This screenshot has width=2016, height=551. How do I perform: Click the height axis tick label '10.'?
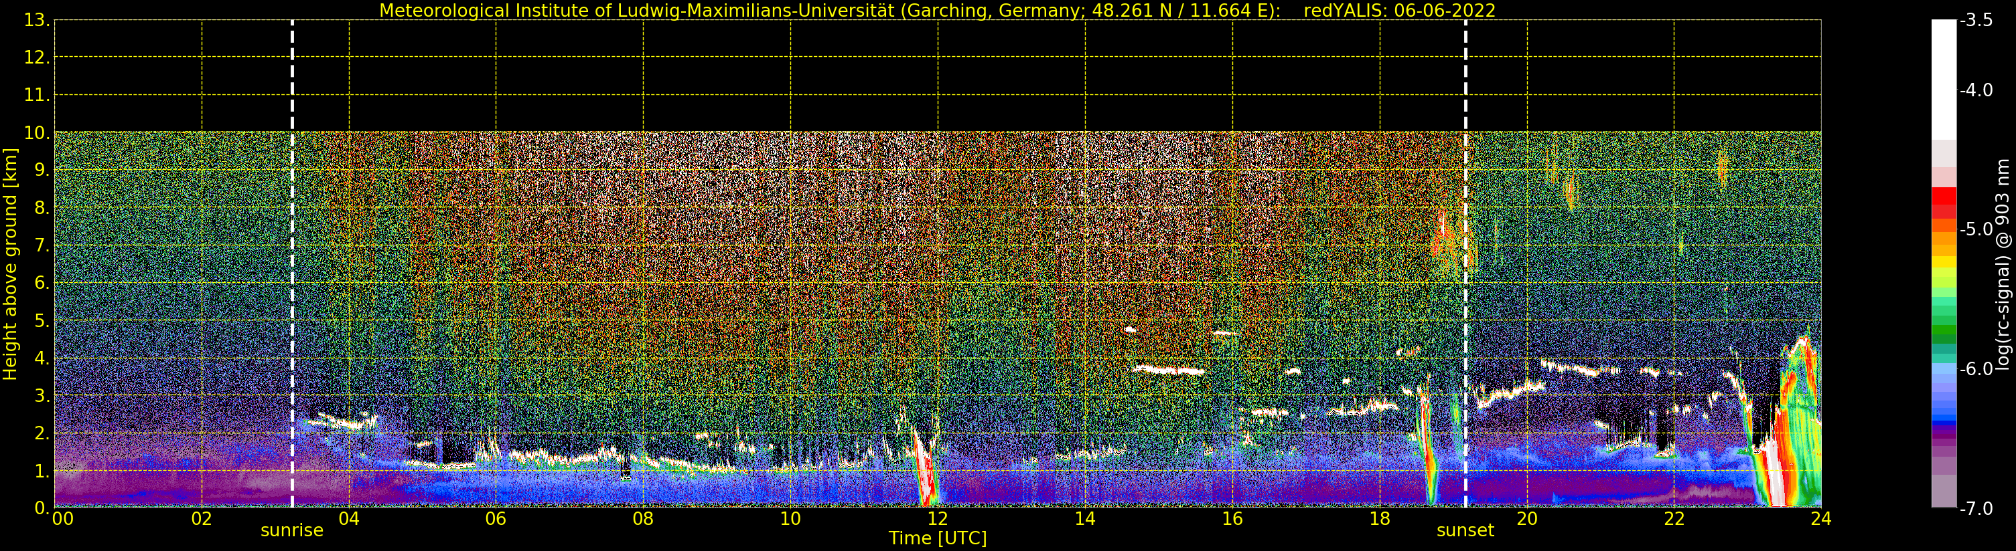38,133
